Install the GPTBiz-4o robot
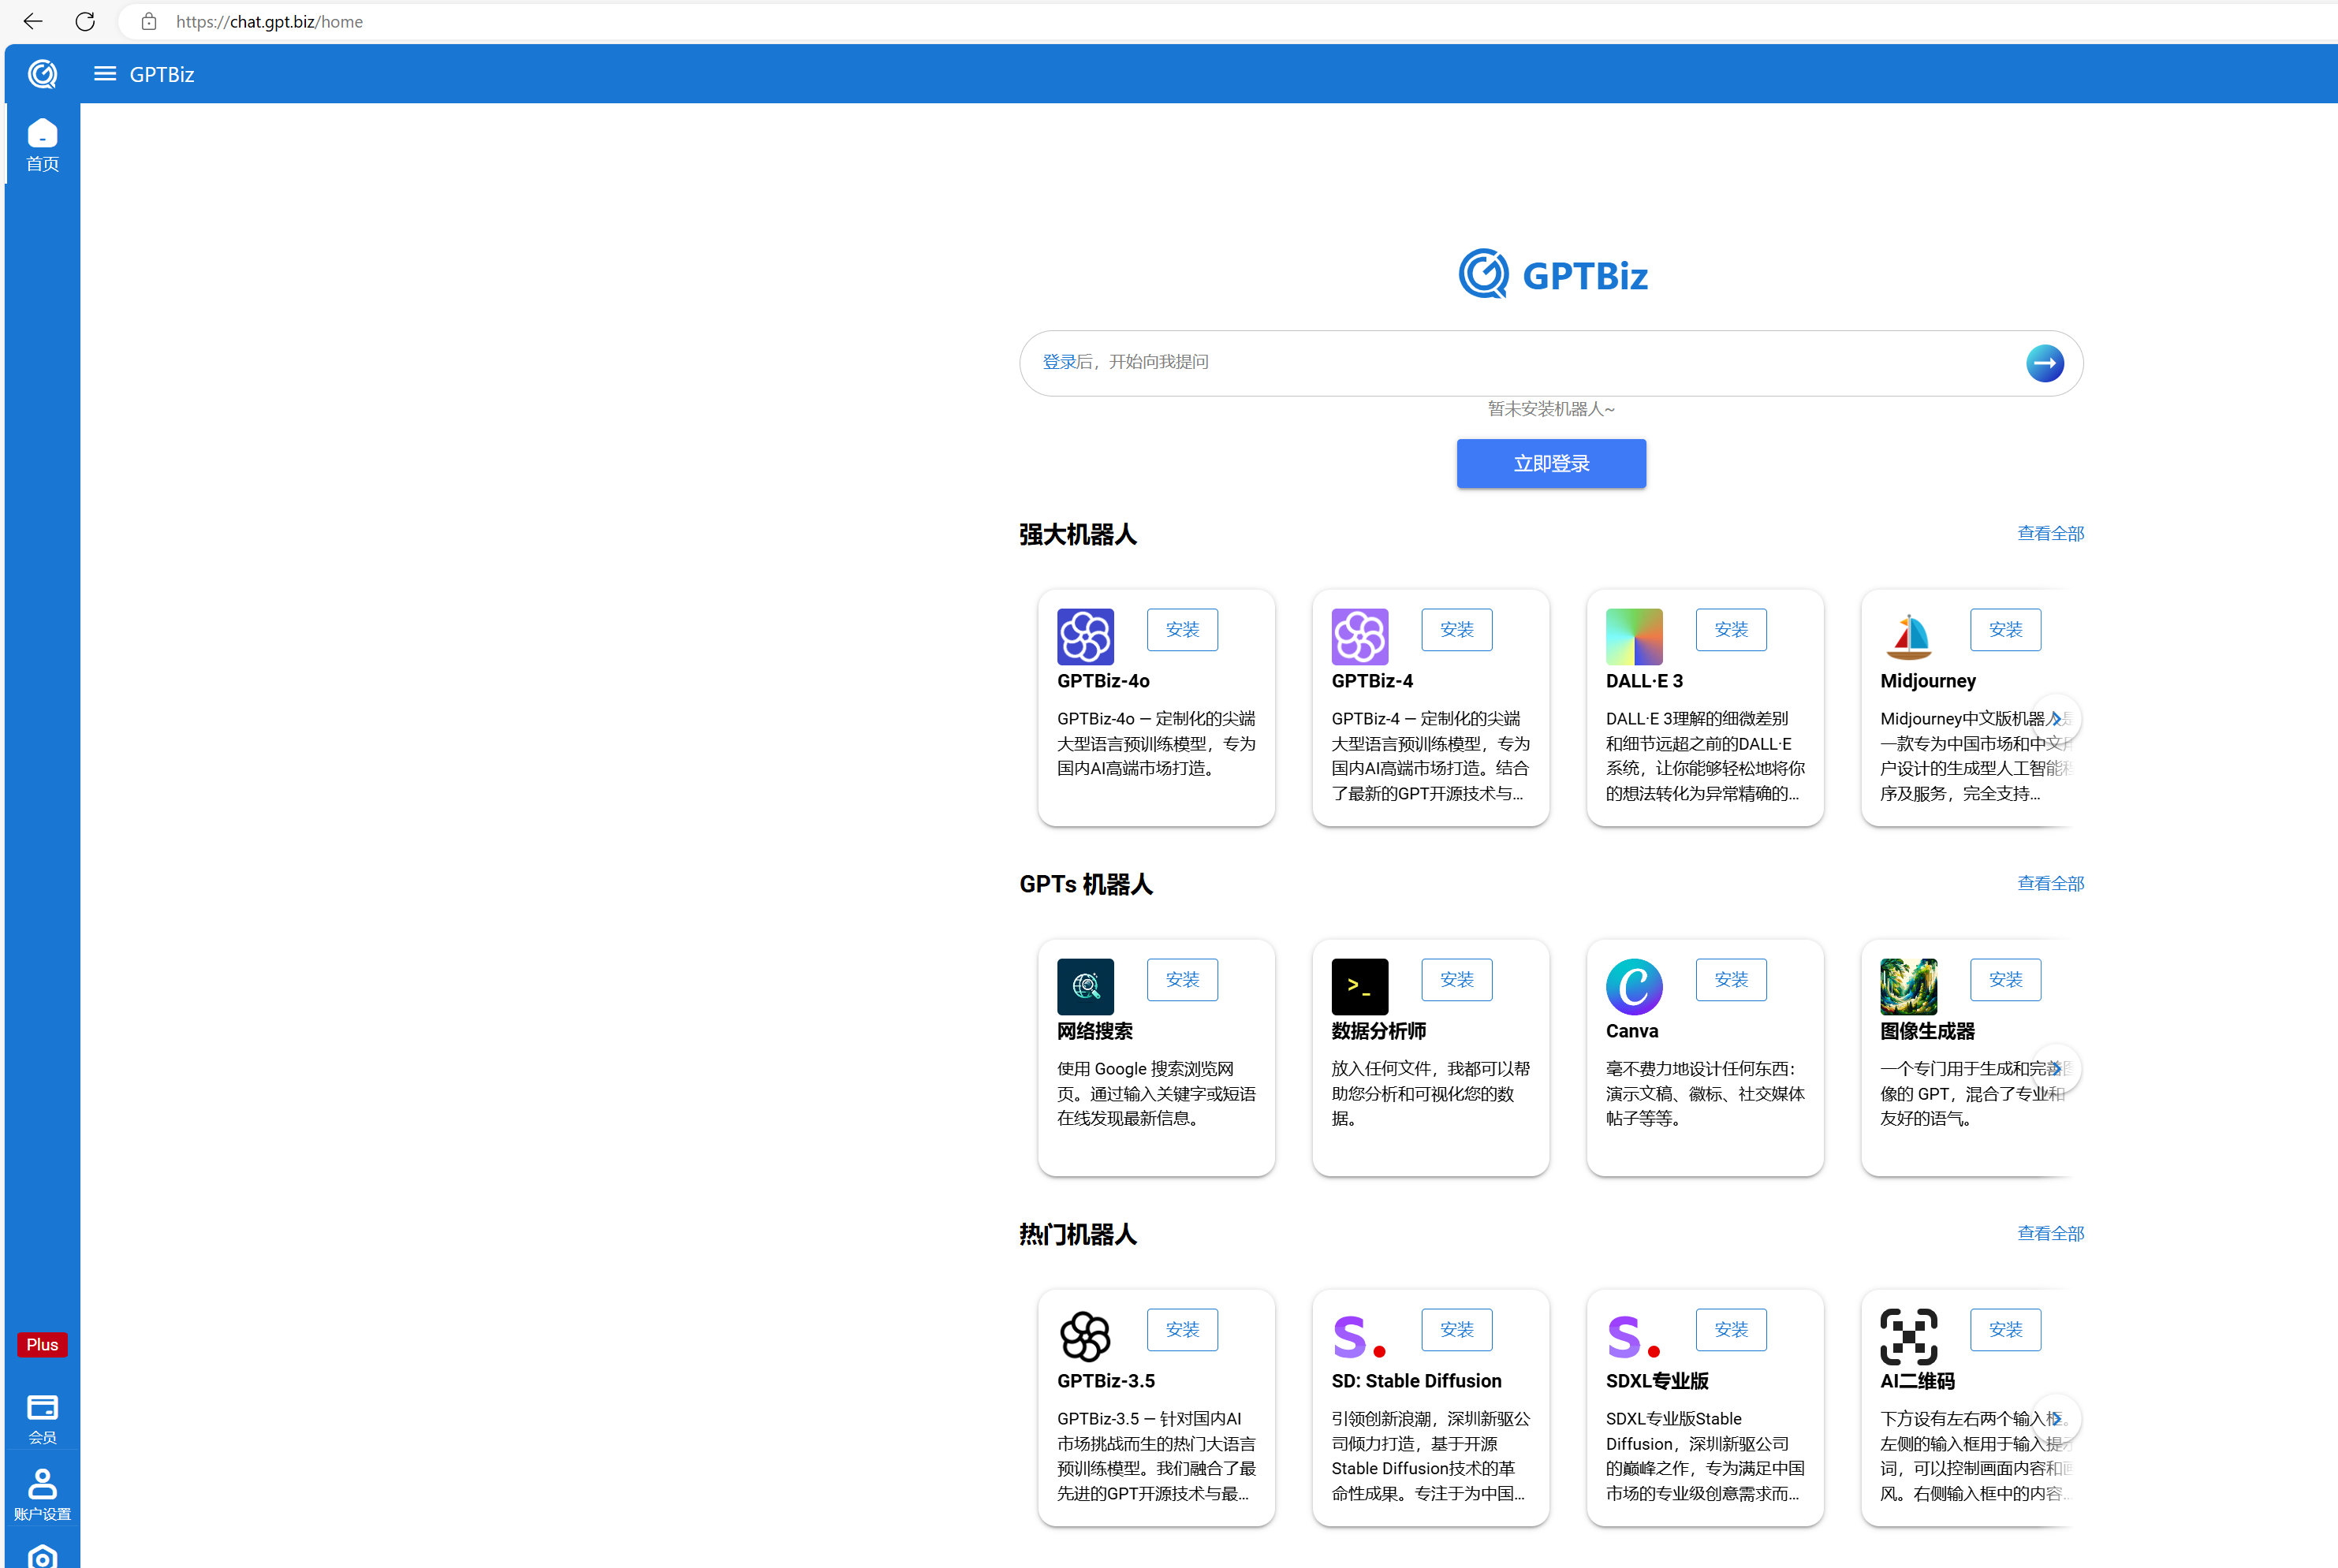 click(x=1182, y=629)
